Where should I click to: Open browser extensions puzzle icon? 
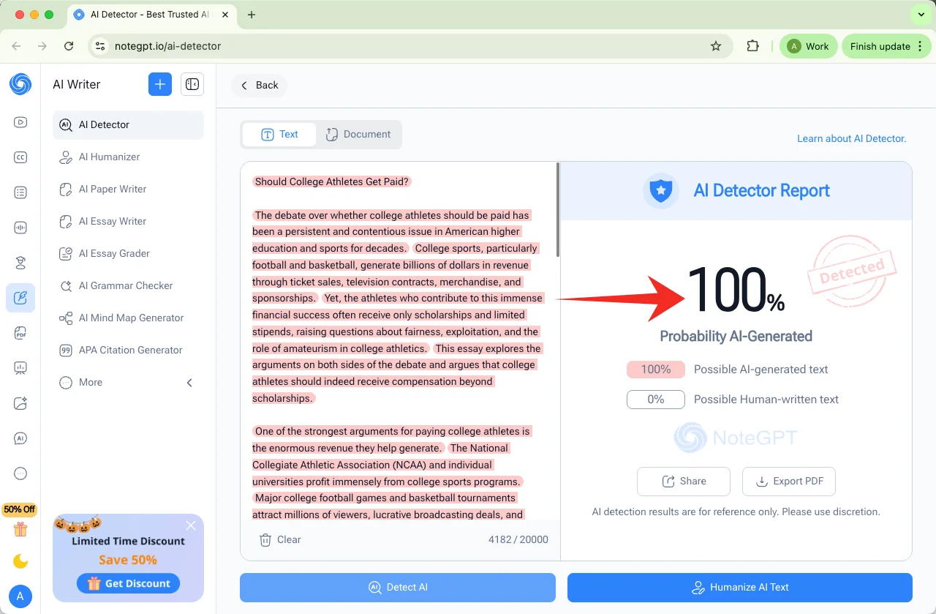[x=752, y=46]
